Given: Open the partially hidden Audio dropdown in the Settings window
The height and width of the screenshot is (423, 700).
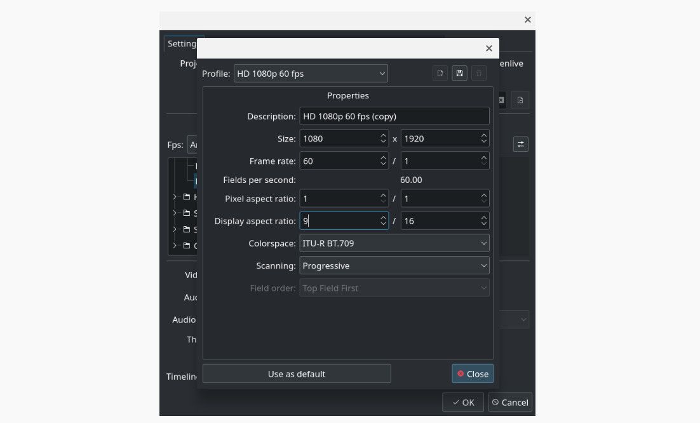Looking at the screenshot, I should click(515, 319).
